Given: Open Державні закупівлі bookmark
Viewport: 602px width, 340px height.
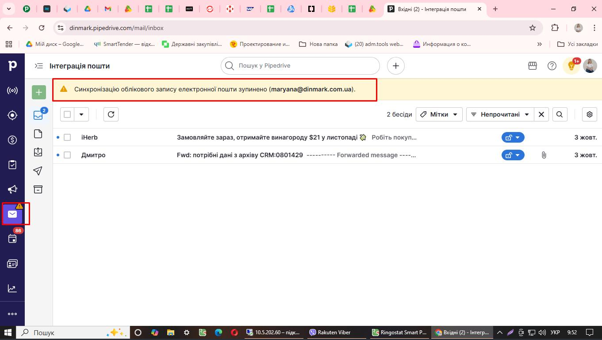Looking at the screenshot, I should point(192,44).
